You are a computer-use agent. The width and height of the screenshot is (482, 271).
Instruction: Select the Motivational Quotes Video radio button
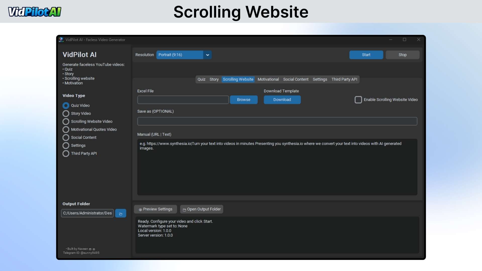coord(66,129)
